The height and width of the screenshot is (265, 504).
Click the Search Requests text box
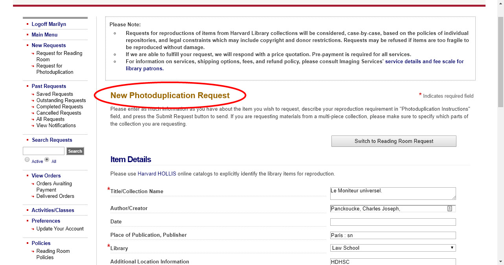(x=44, y=151)
